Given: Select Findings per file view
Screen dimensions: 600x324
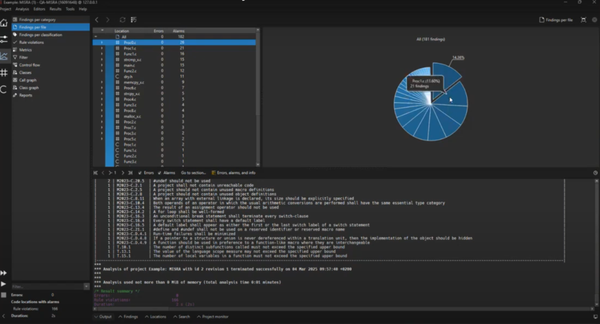Looking at the screenshot, I should pos(50,27).
